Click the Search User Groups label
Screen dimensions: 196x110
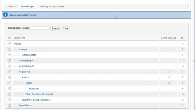tap(19, 28)
